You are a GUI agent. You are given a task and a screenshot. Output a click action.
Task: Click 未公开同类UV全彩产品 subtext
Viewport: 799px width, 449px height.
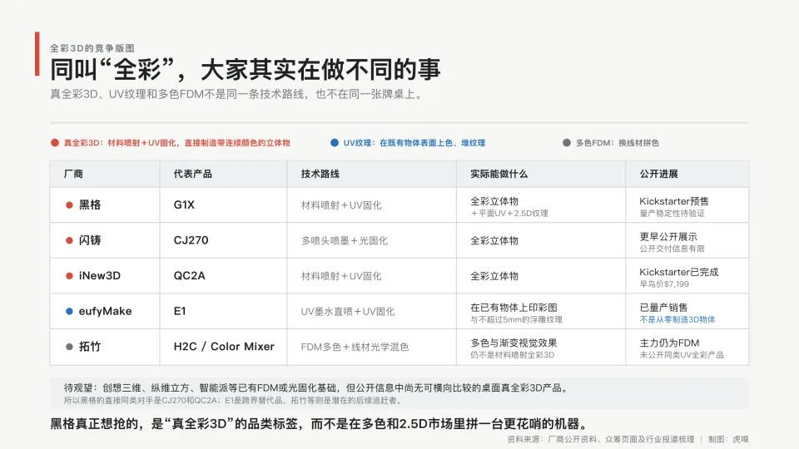point(682,355)
